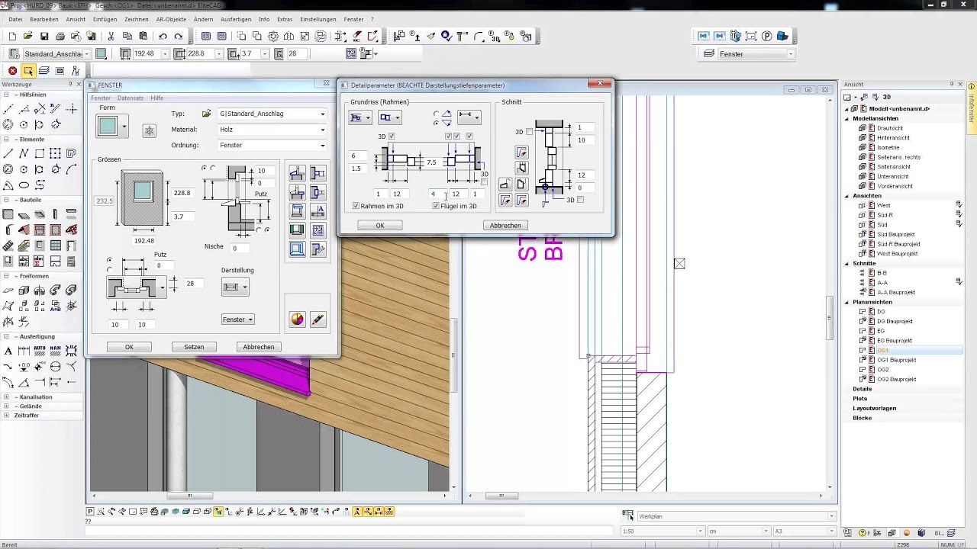Select the Isometrie view in the tree
Image resolution: width=977 pixels, height=549 pixels.
888,147
